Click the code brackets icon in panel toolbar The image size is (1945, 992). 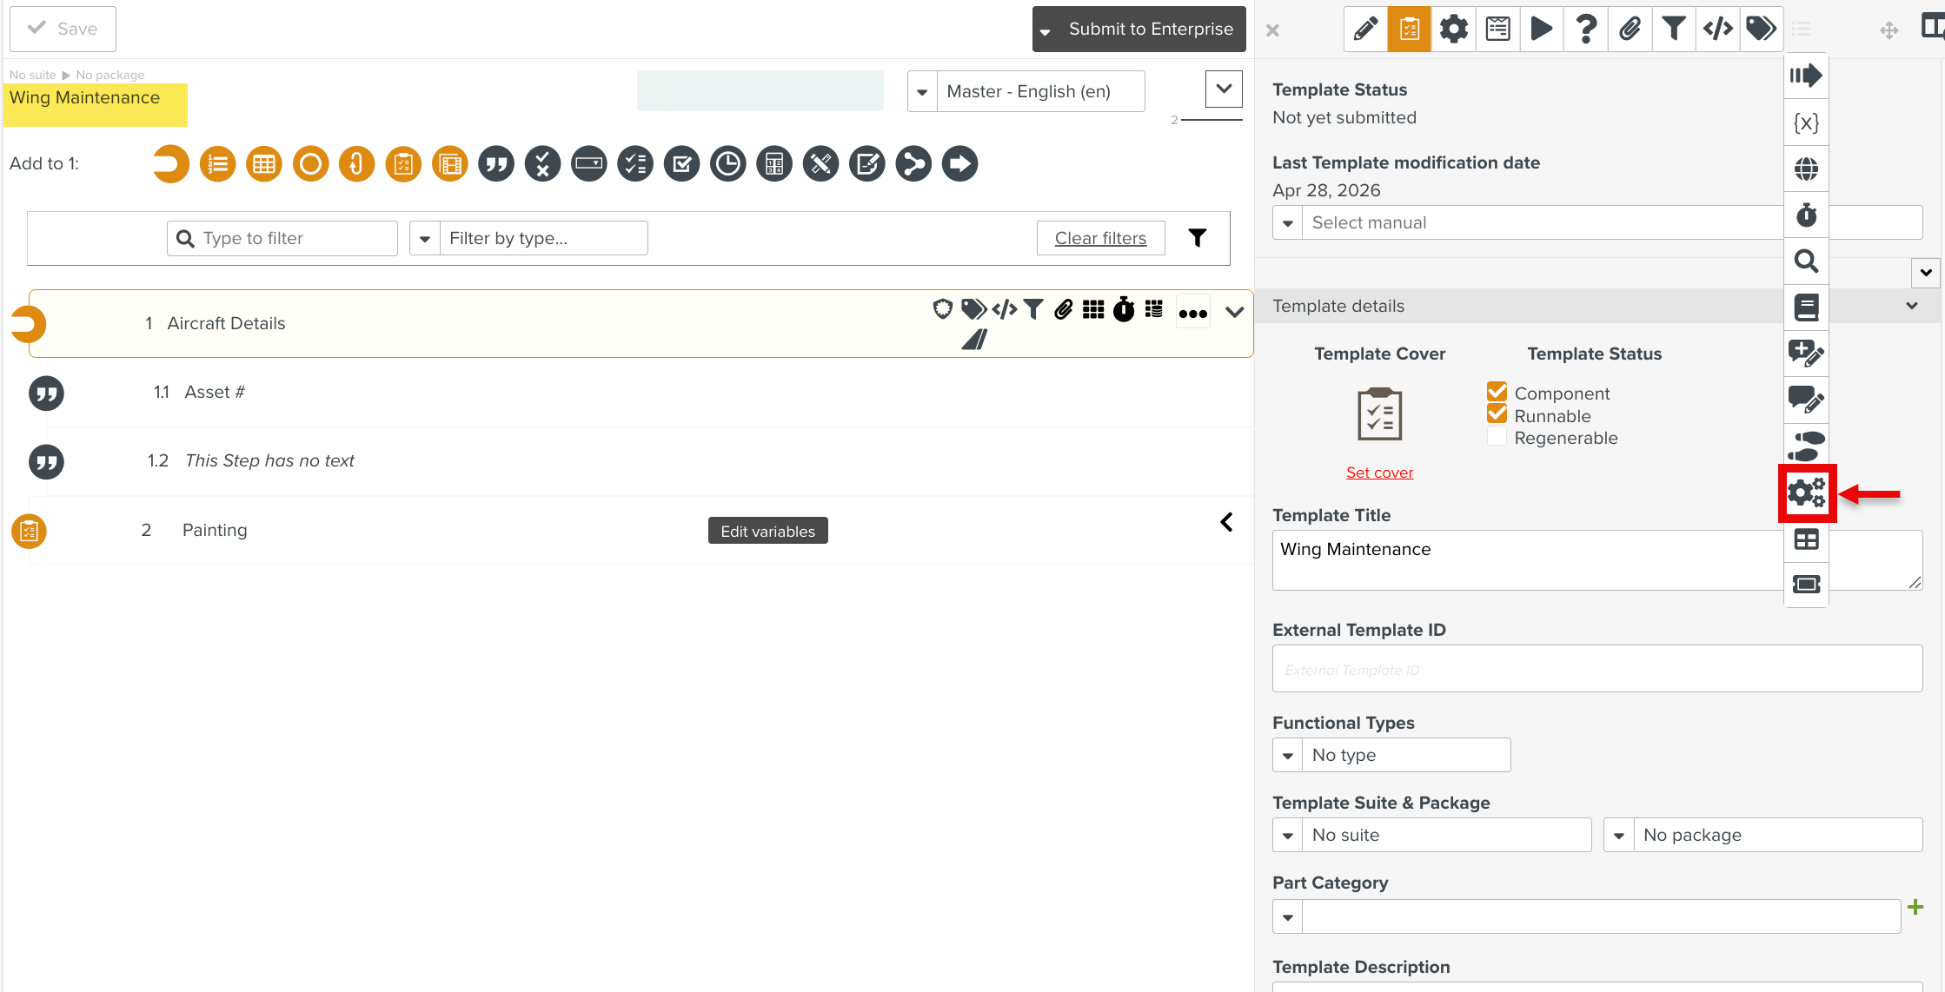click(x=1718, y=29)
